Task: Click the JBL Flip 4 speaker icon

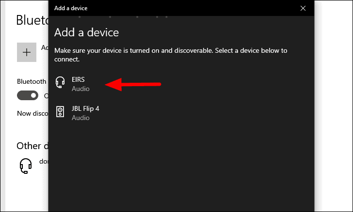Action: pos(60,111)
